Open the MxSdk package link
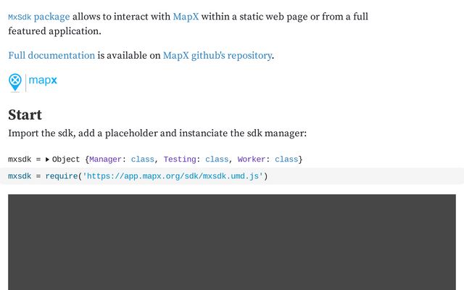464x290 pixels. (39, 17)
